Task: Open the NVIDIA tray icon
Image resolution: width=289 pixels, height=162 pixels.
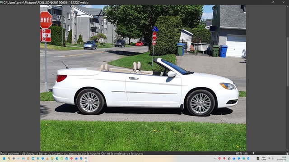Action: 258,158
